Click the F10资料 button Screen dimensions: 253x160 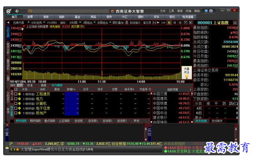click(x=52, y=23)
